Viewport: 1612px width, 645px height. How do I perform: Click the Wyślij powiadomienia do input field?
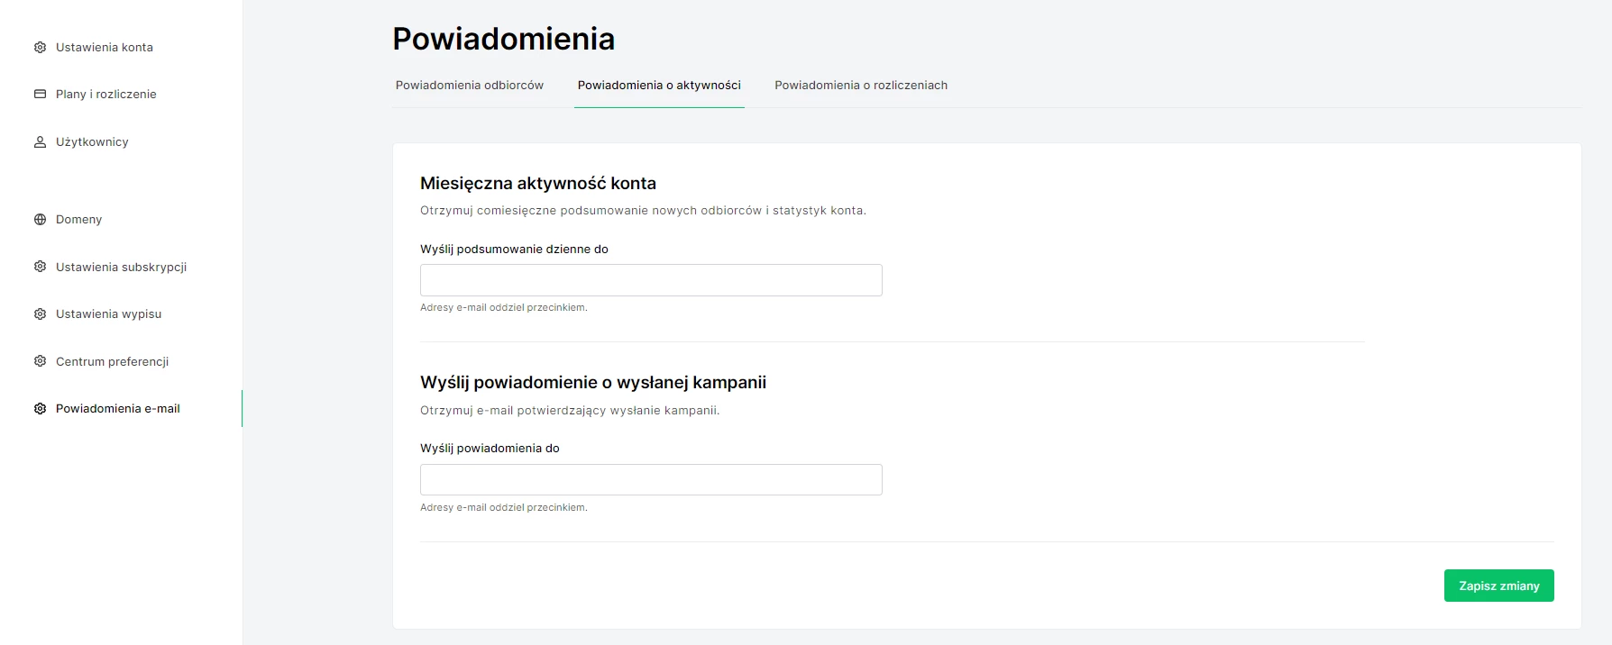click(651, 479)
